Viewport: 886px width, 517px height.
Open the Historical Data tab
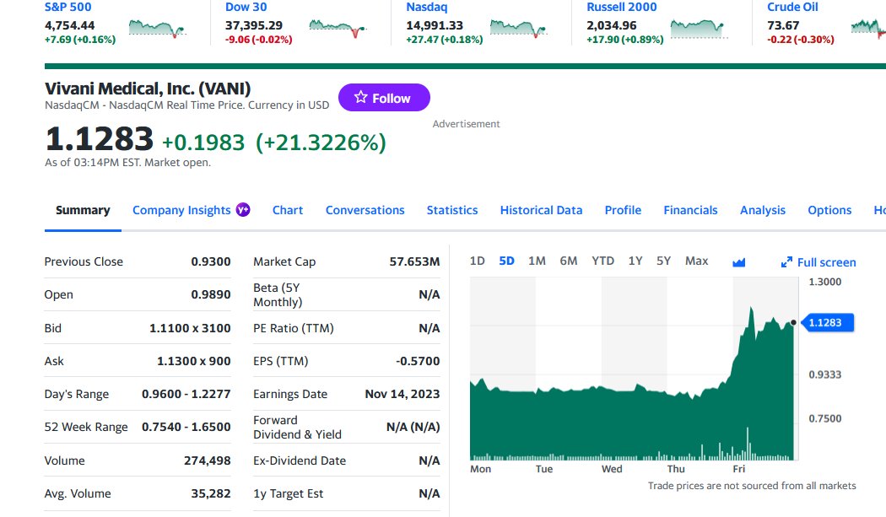[x=542, y=210]
